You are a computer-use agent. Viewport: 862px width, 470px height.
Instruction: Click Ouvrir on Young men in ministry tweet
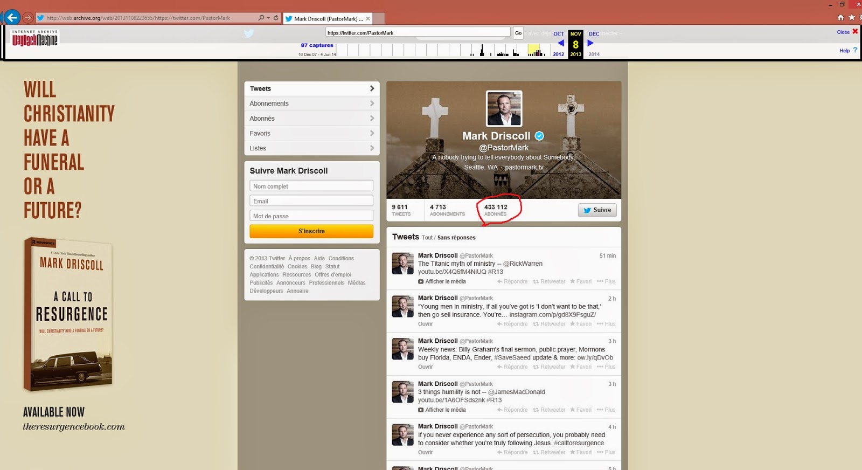coord(426,324)
